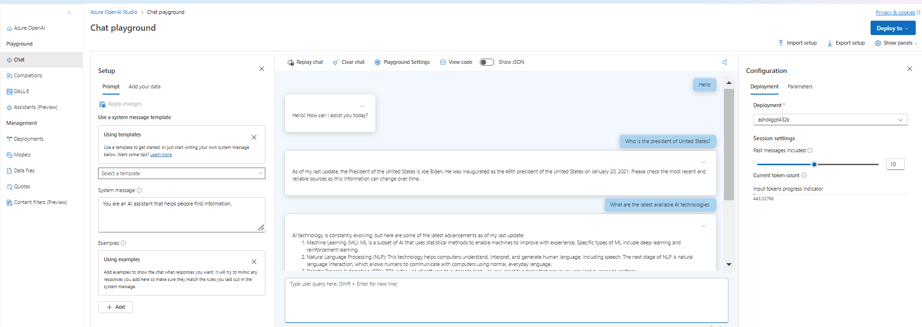The width and height of the screenshot is (922, 327).
Task: Click the chat scrollbar thumb
Action: click(x=729, y=144)
